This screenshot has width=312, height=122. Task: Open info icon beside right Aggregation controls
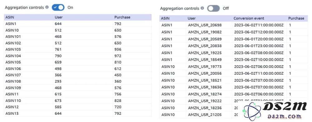coord(202,8)
